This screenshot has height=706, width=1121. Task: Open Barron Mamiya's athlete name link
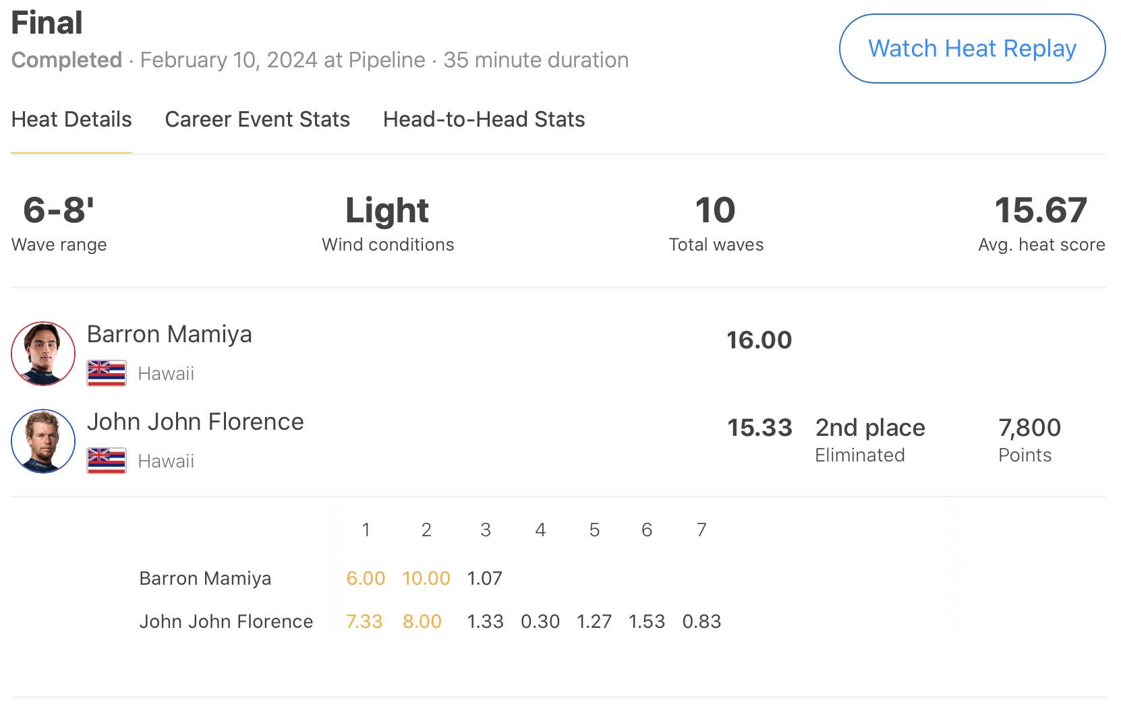pos(169,334)
